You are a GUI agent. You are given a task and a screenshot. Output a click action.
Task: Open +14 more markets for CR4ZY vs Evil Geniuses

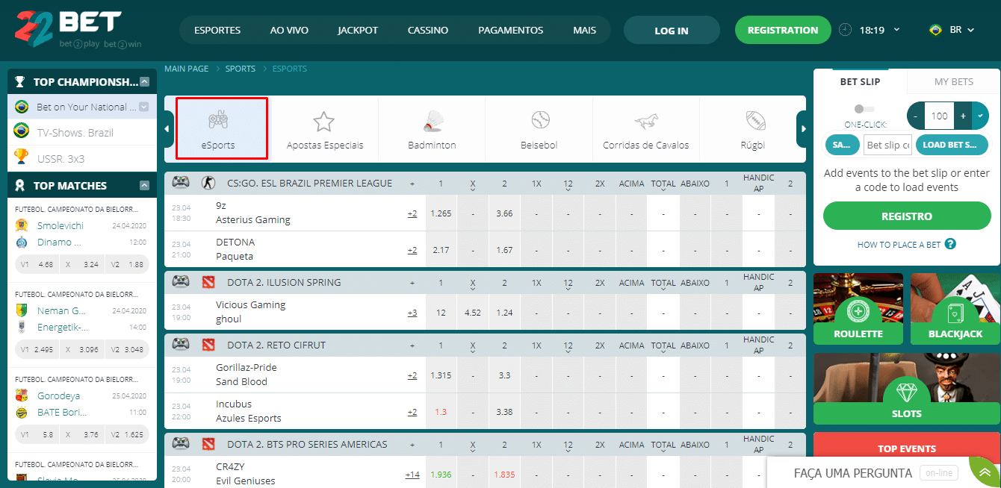[412, 475]
